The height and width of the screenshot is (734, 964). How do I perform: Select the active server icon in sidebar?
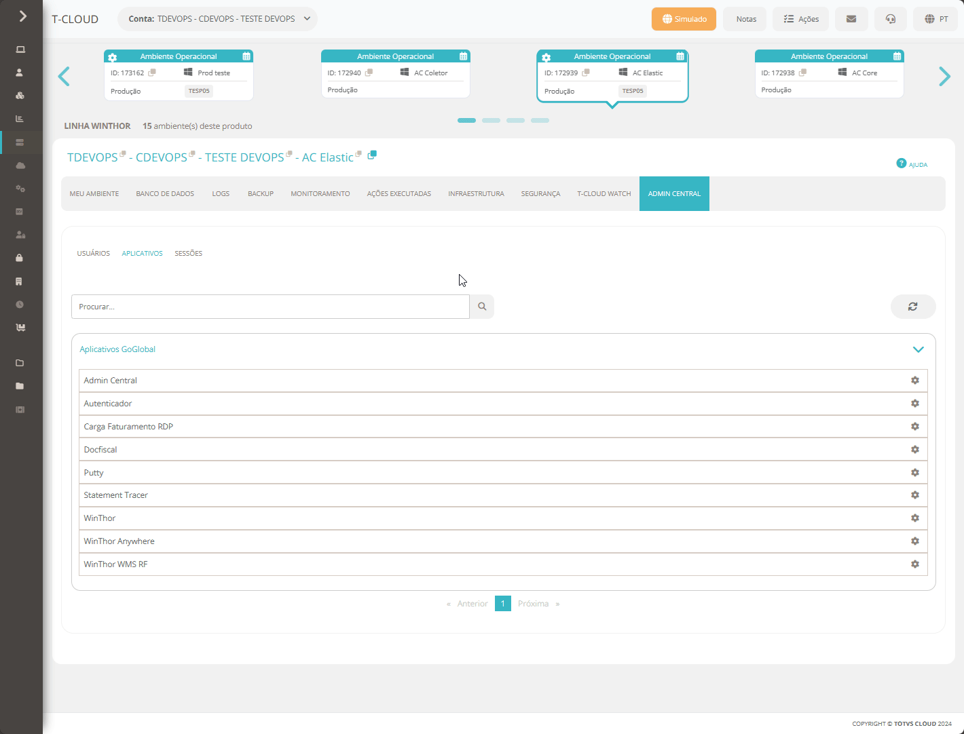[x=20, y=142]
